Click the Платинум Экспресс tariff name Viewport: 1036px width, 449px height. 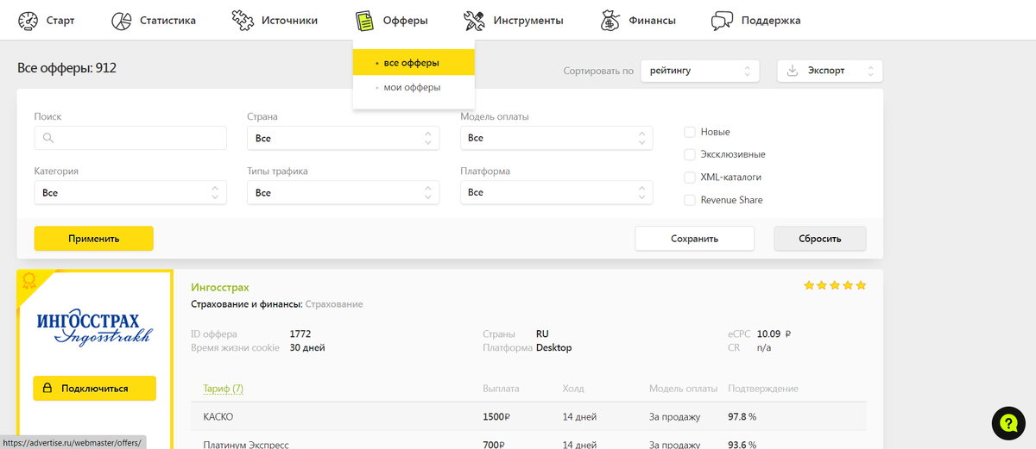(246, 445)
